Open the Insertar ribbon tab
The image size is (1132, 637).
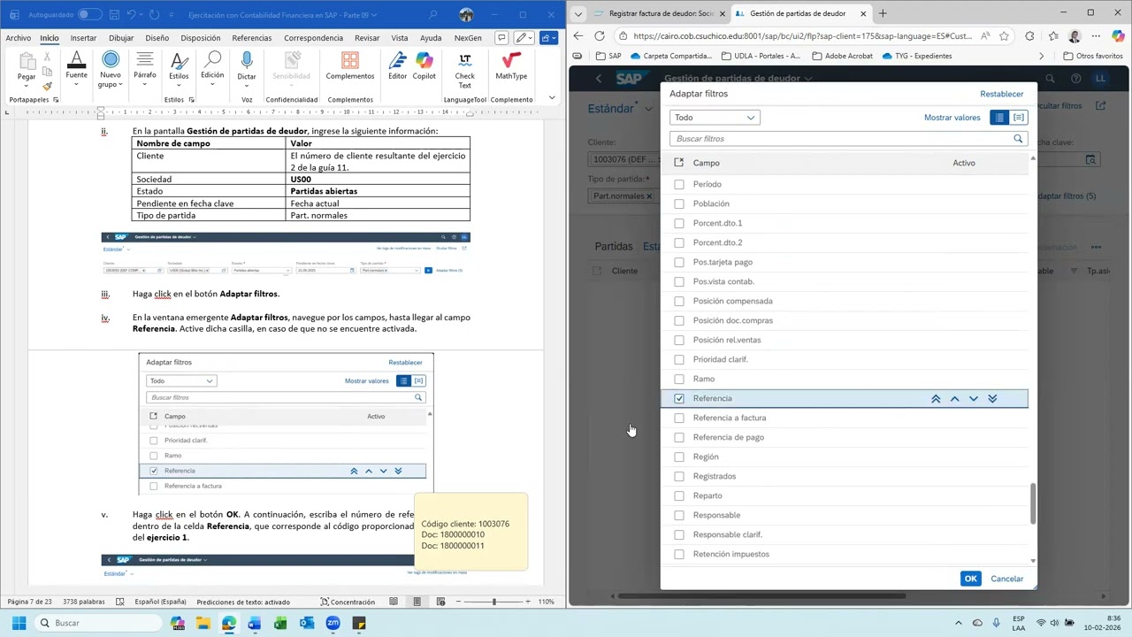click(x=83, y=38)
